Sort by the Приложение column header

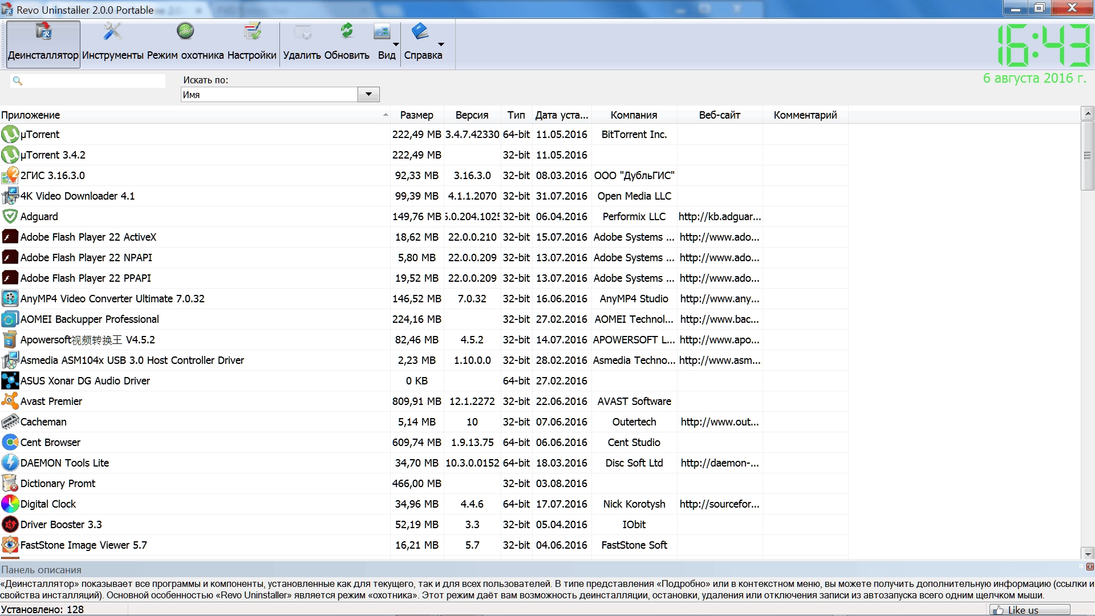195,115
